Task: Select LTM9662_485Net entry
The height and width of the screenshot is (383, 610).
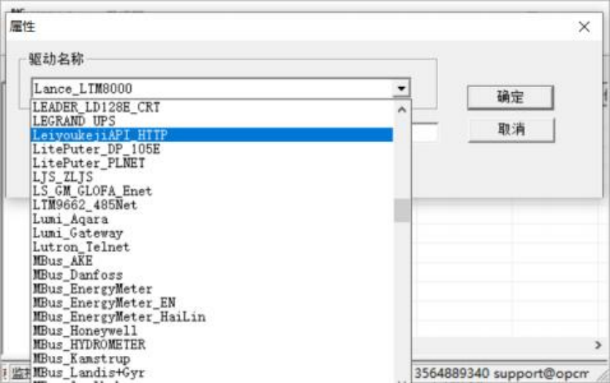Action: pos(212,205)
